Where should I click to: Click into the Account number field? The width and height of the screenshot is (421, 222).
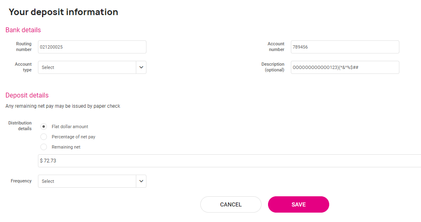click(345, 47)
